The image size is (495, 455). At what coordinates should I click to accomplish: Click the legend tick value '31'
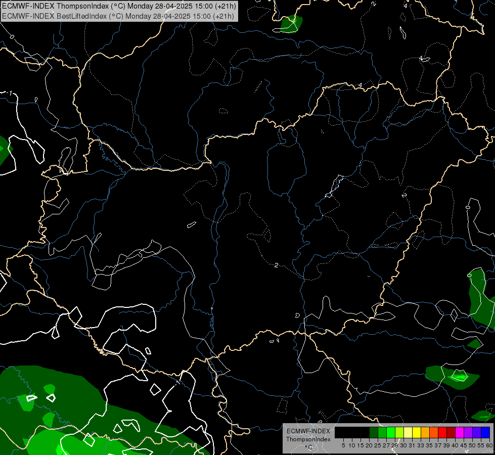pos(412,445)
